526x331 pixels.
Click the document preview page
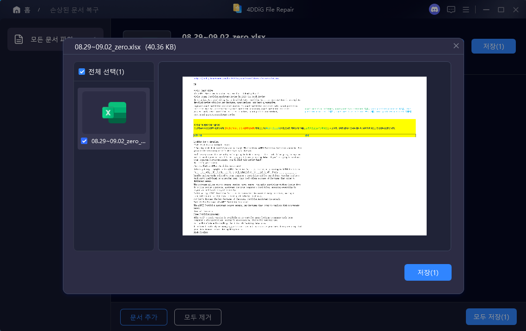tap(304, 156)
